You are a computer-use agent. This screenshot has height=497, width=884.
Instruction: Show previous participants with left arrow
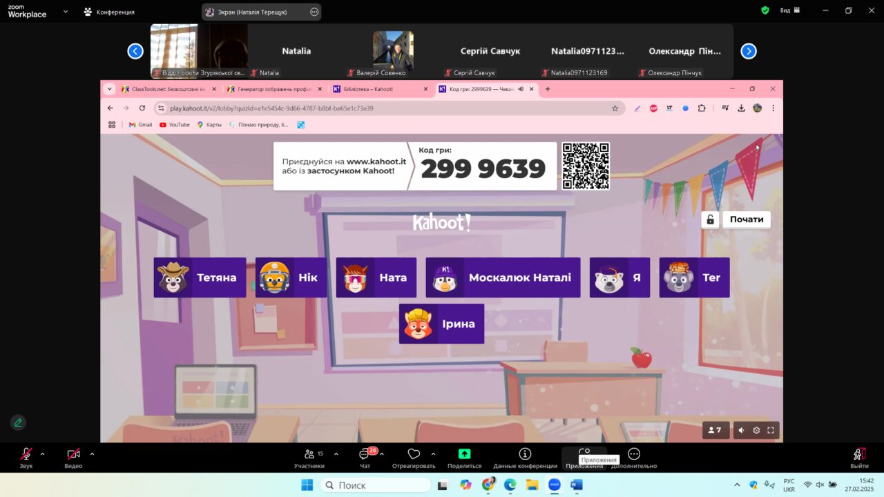tap(135, 51)
